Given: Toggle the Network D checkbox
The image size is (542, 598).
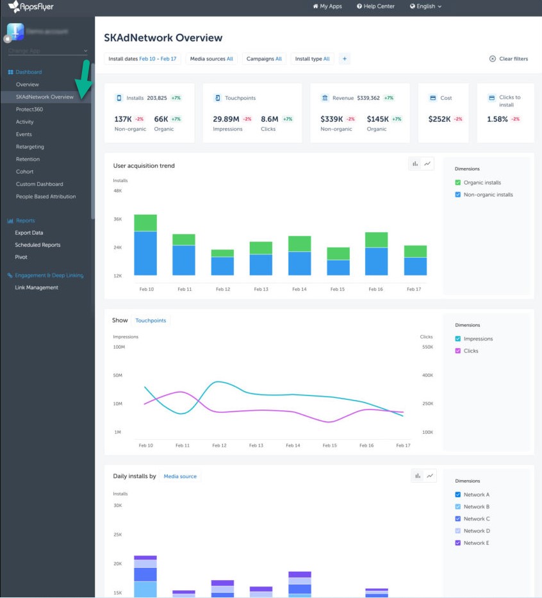Looking at the screenshot, I should (x=457, y=531).
